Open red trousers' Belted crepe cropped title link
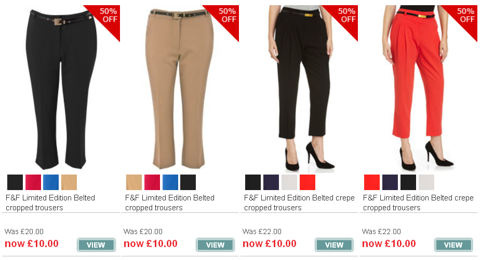Image resolution: width=481 pixels, height=260 pixels. click(418, 203)
